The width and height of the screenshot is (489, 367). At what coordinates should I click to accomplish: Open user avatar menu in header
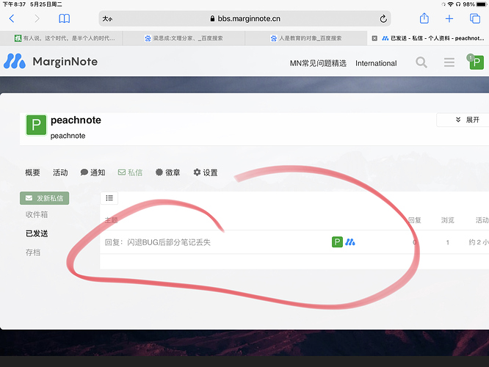476,62
